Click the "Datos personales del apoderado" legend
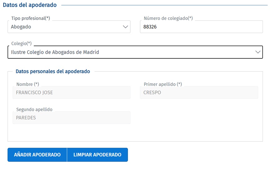The image size is (277, 169). point(53,72)
